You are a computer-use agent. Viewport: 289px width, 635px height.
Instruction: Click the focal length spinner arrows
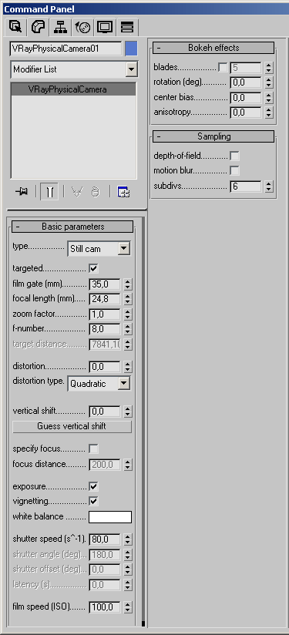tap(128, 299)
